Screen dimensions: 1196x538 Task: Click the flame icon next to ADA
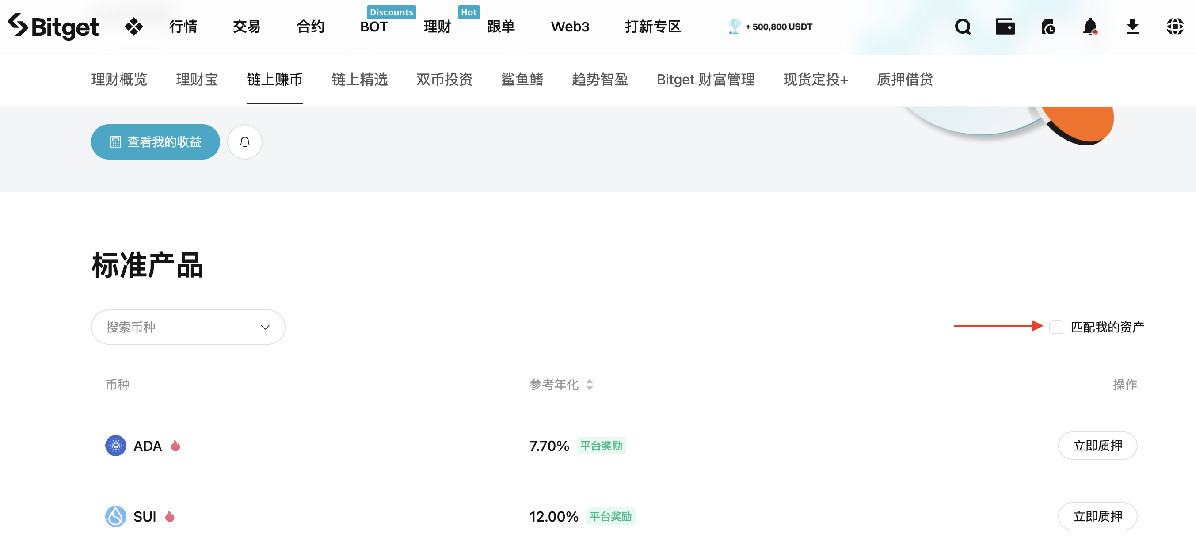pos(175,445)
